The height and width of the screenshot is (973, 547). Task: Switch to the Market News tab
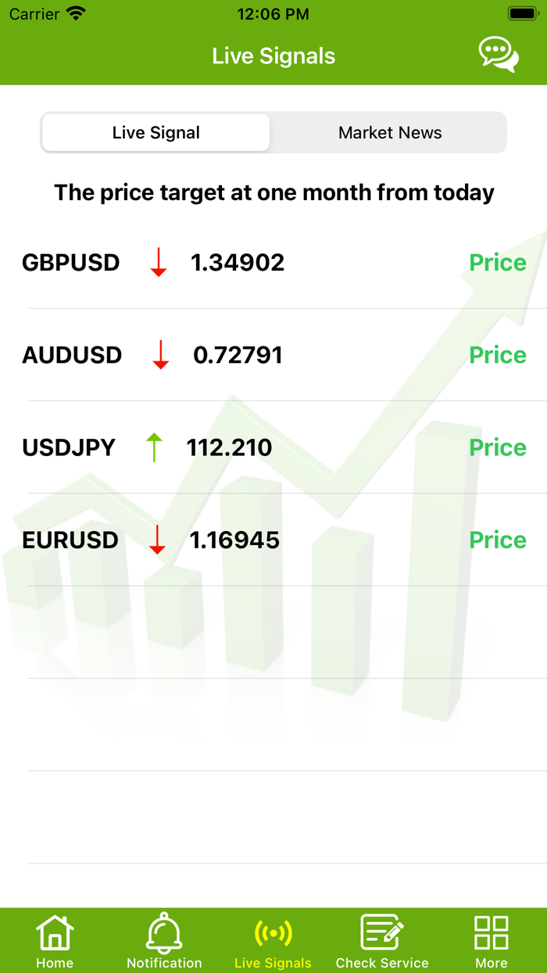(389, 132)
